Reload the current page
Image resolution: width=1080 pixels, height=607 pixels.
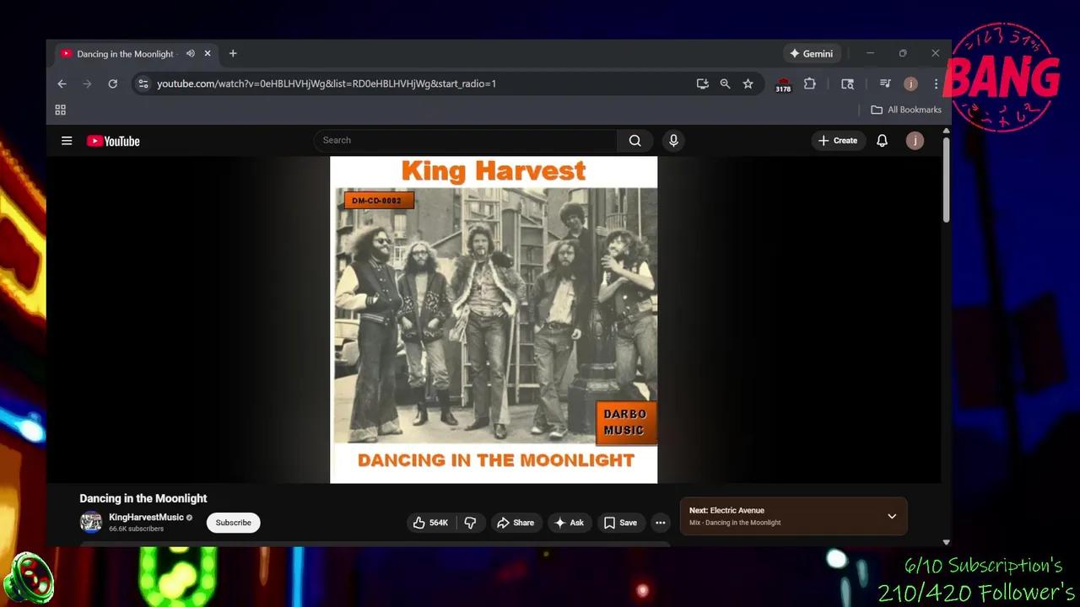[112, 83]
